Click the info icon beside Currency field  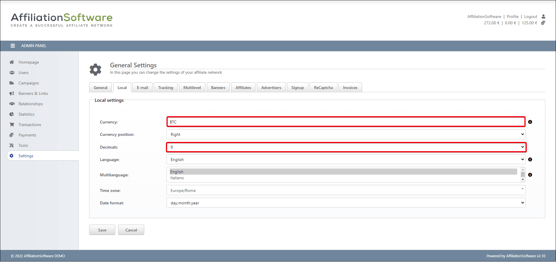coord(530,122)
